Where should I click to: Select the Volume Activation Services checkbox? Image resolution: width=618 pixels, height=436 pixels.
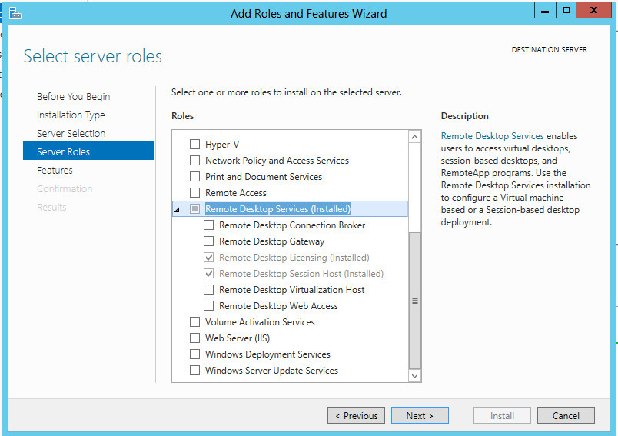coord(194,322)
